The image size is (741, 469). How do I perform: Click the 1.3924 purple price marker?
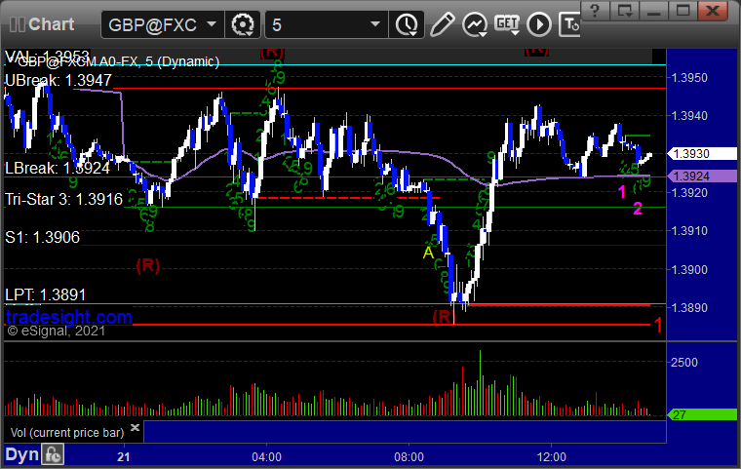pyautogui.click(x=702, y=176)
